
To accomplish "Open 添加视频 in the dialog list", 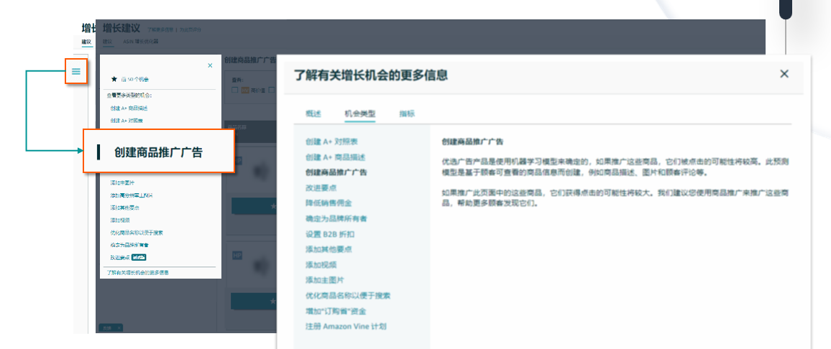I will (x=321, y=265).
